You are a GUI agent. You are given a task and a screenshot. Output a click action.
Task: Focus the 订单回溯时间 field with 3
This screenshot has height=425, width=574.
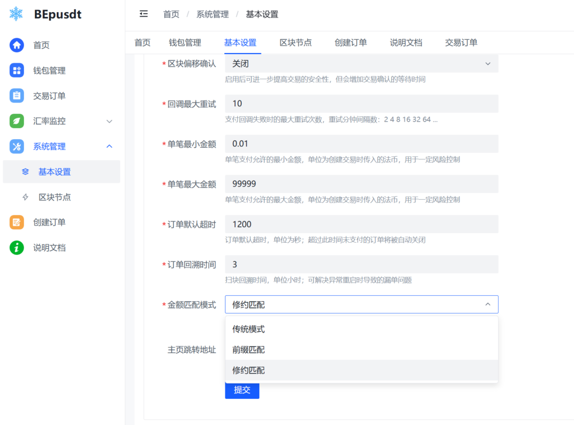(361, 265)
